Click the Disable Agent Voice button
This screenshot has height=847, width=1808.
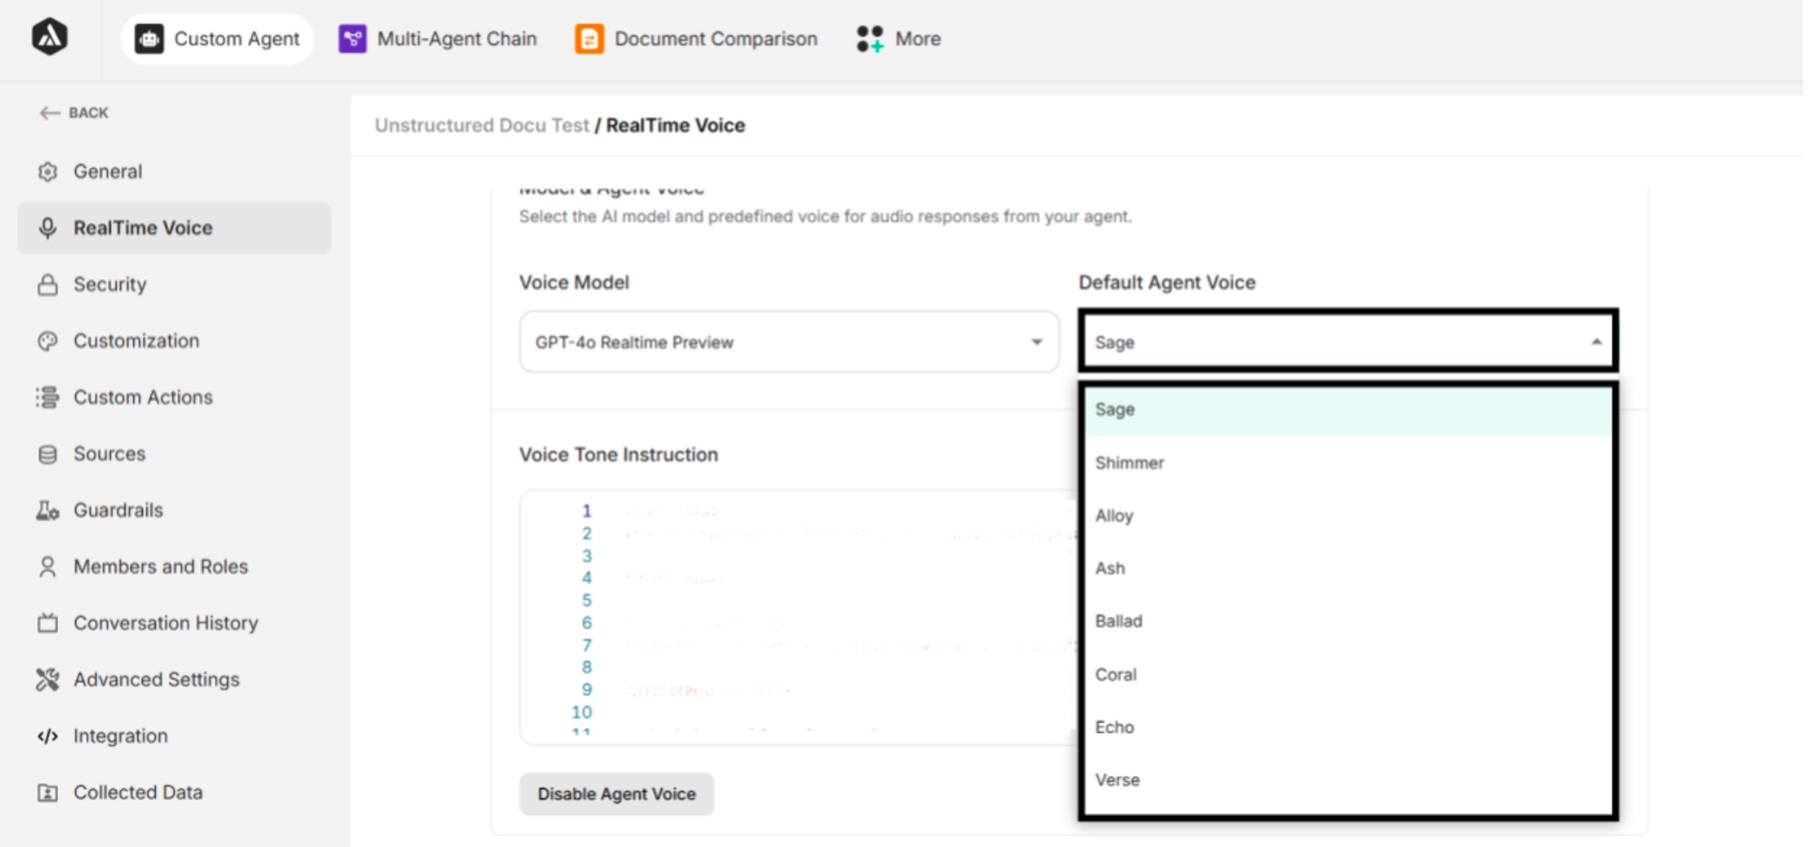click(616, 794)
